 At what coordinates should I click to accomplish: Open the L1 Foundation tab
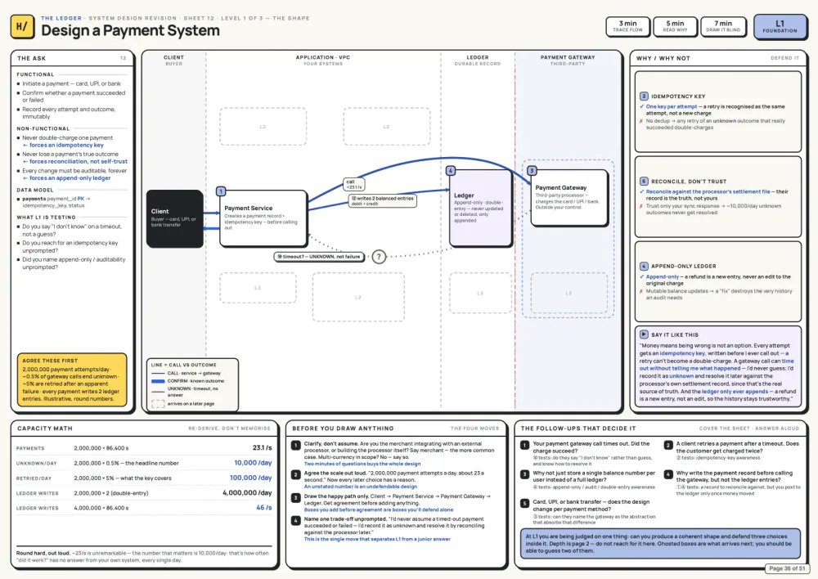click(780, 27)
